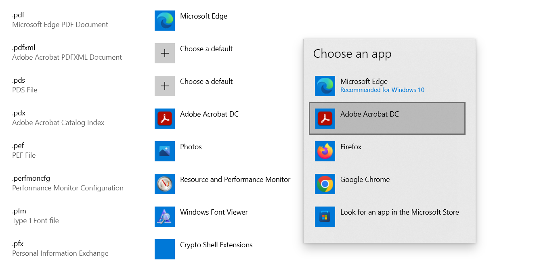Click the plus icon for .pds default

click(x=165, y=86)
